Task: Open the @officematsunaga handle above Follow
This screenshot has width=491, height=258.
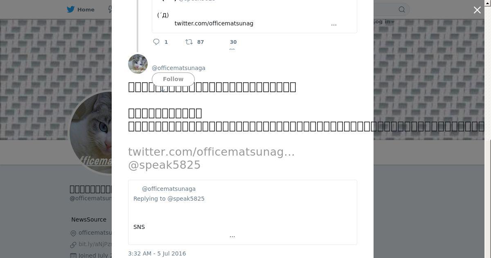Action: coord(178,68)
